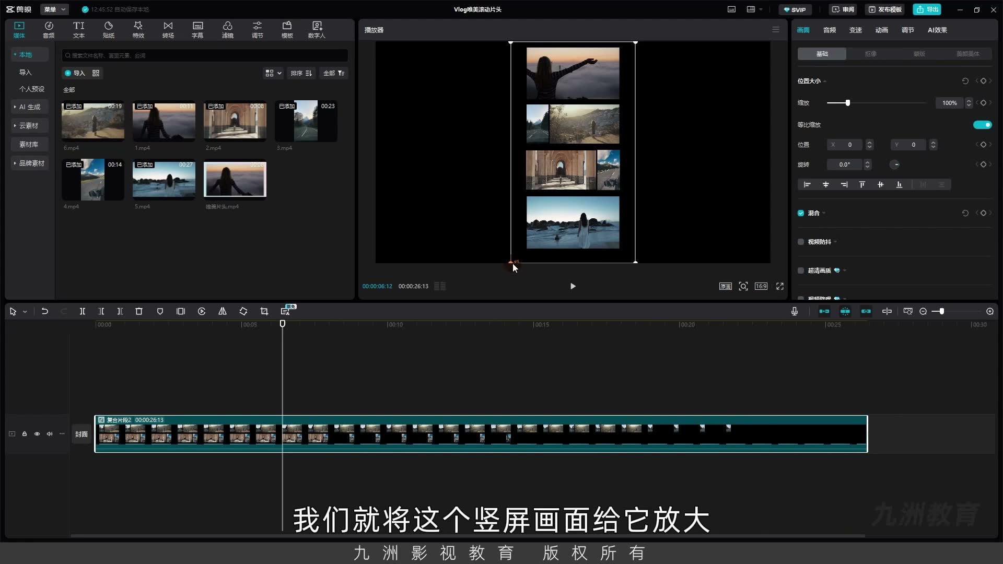This screenshot has width=1003, height=564.
Task: Adjust the 缩放 scale slider handle
Action: coord(848,103)
